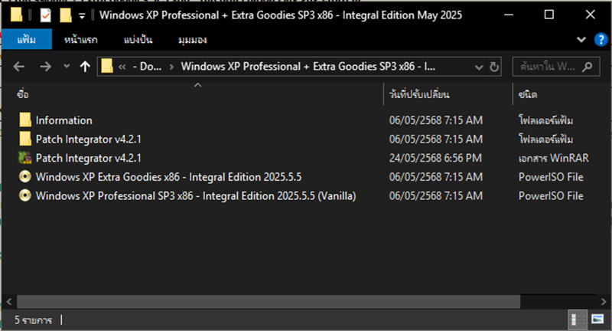Image resolution: width=612 pixels, height=331 pixels.
Task: Switch to large thumbnails view layout
Action: click(x=597, y=320)
